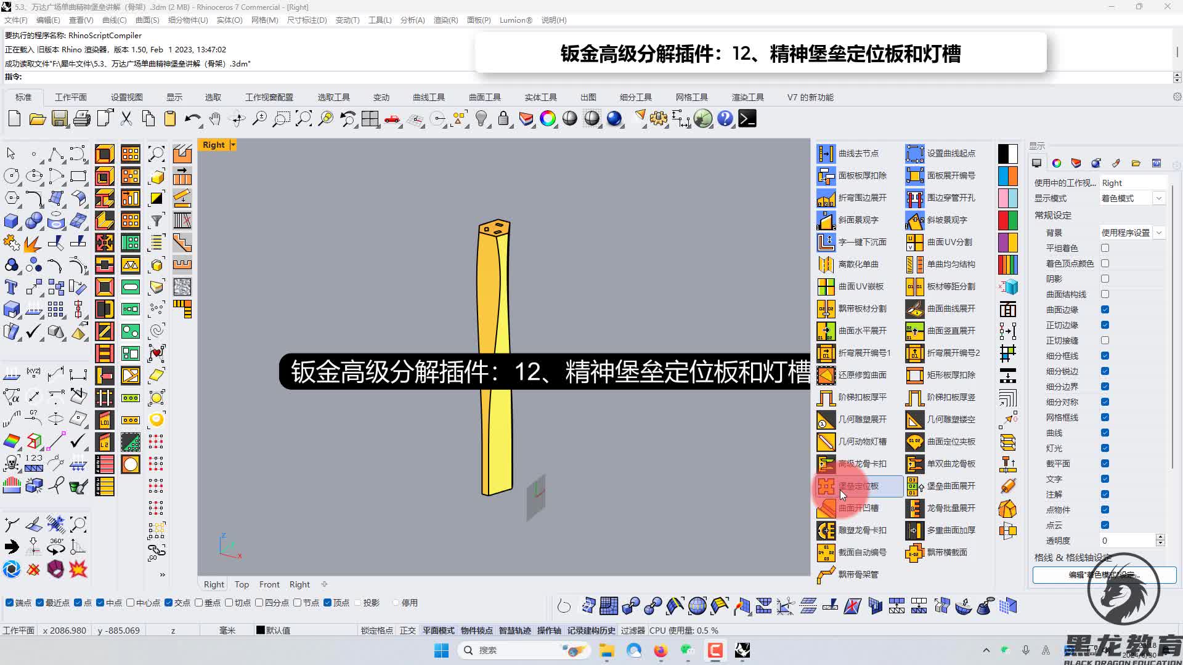This screenshot has width=1183, height=665.
Task: Click the Undo arrow icon
Action: click(192, 119)
